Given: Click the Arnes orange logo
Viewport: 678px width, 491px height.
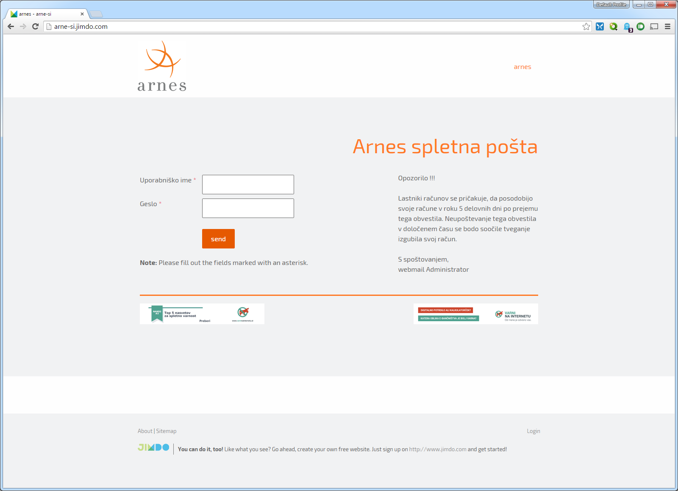Looking at the screenshot, I should point(162,66).
